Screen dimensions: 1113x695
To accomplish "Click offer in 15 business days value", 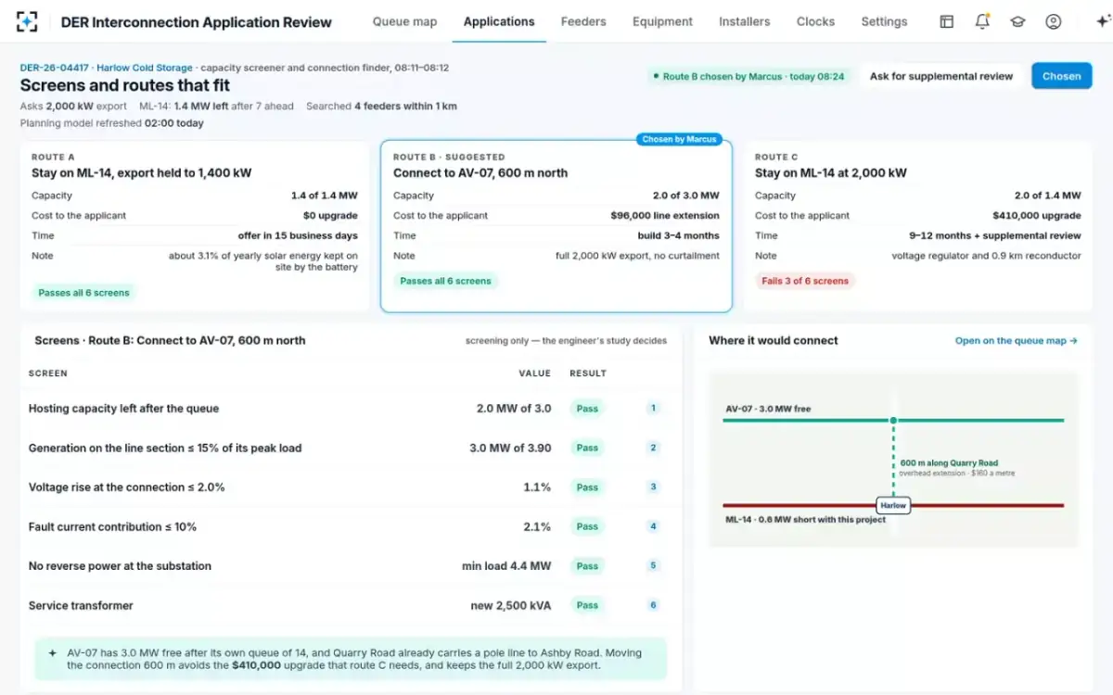I will click(x=298, y=235).
